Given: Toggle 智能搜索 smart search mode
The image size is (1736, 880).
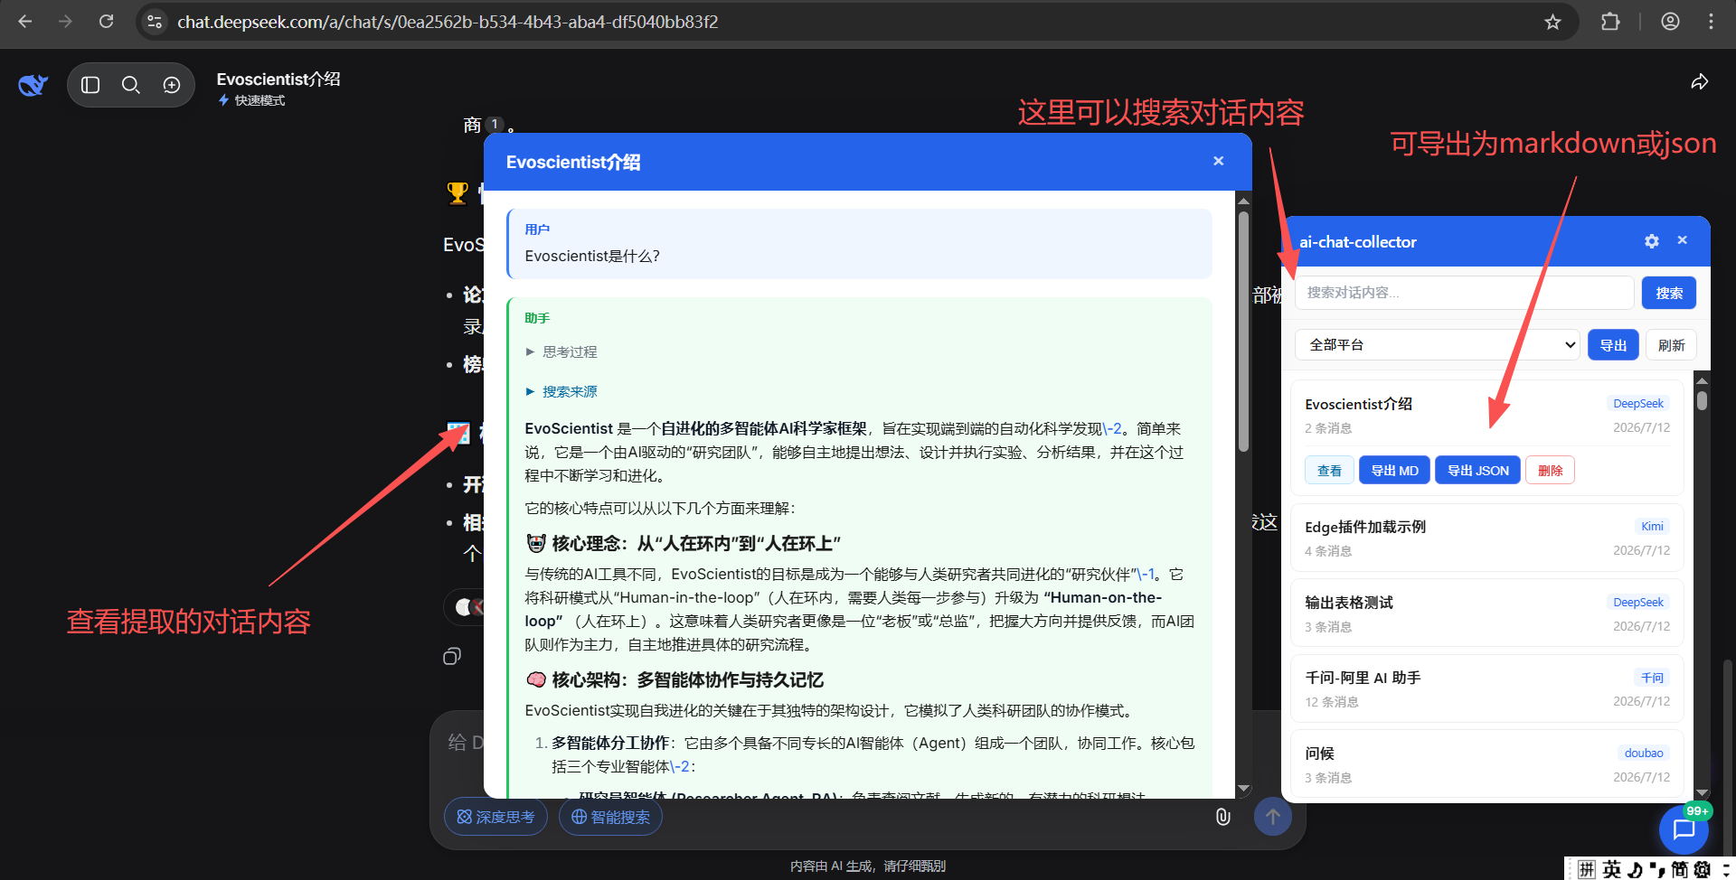Looking at the screenshot, I should click(610, 817).
